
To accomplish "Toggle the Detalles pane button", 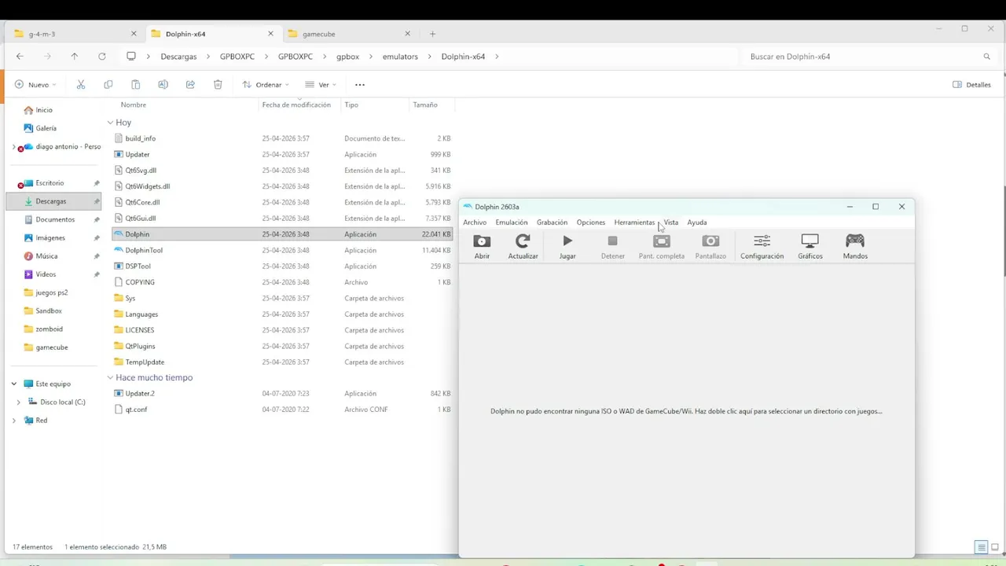I will point(971,85).
